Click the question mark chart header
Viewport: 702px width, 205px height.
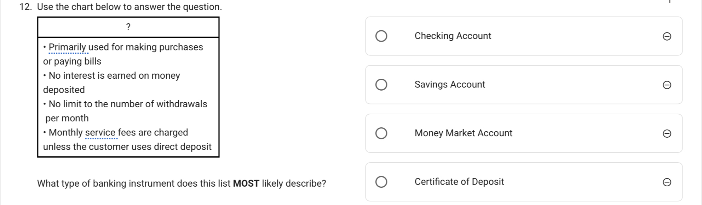click(x=128, y=27)
